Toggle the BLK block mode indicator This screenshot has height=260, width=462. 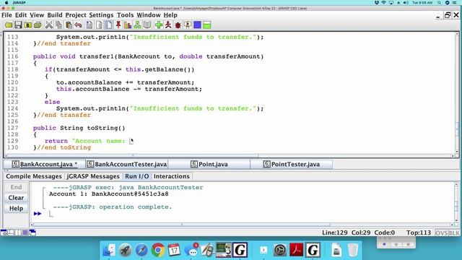coord(454,233)
